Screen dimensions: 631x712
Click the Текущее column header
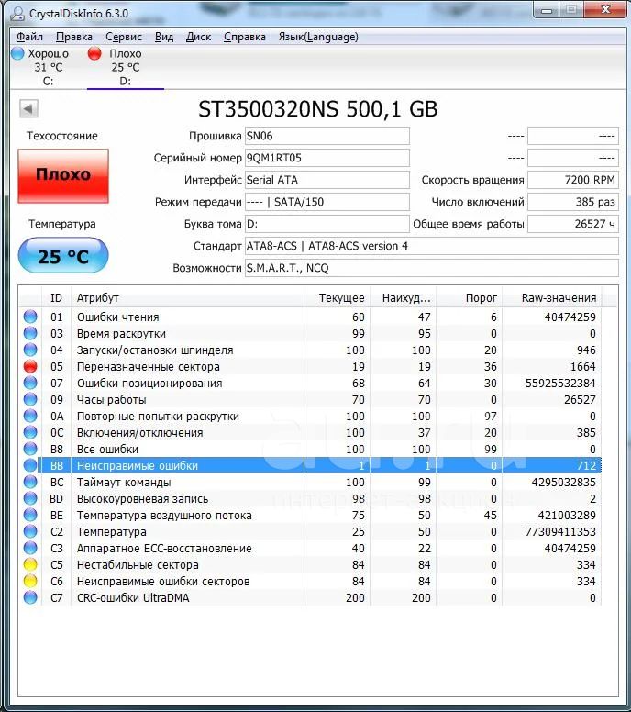coord(338,298)
